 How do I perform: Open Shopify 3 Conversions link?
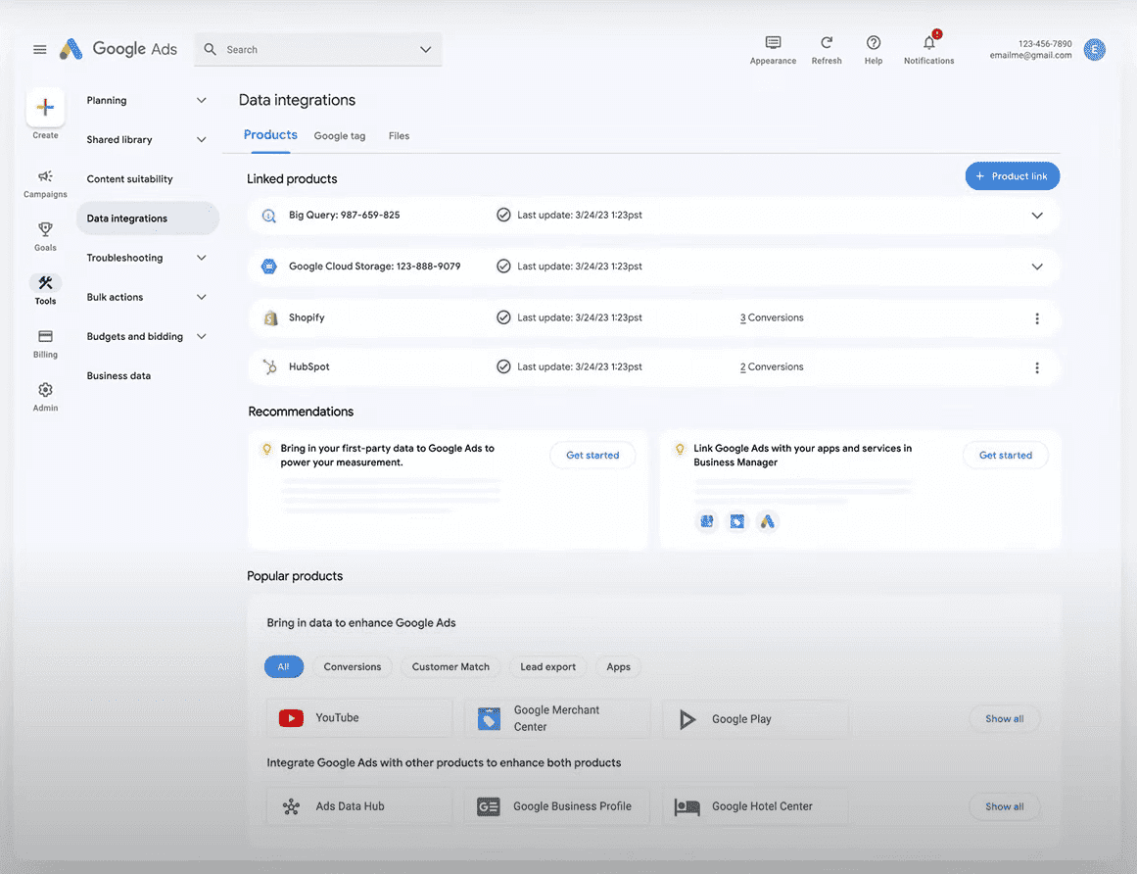coord(772,317)
